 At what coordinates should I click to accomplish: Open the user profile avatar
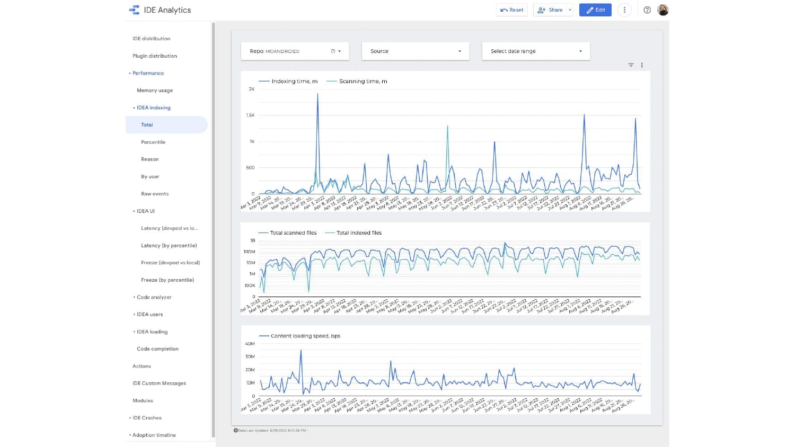(x=663, y=10)
